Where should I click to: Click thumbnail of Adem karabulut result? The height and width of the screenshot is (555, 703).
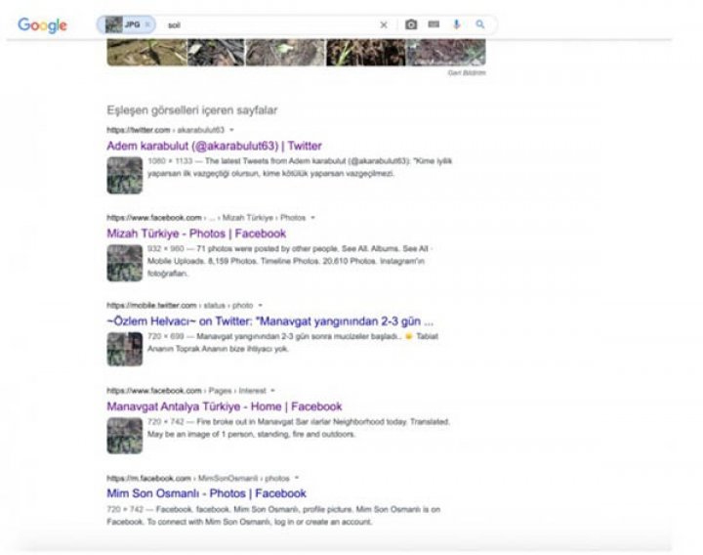[x=125, y=176]
